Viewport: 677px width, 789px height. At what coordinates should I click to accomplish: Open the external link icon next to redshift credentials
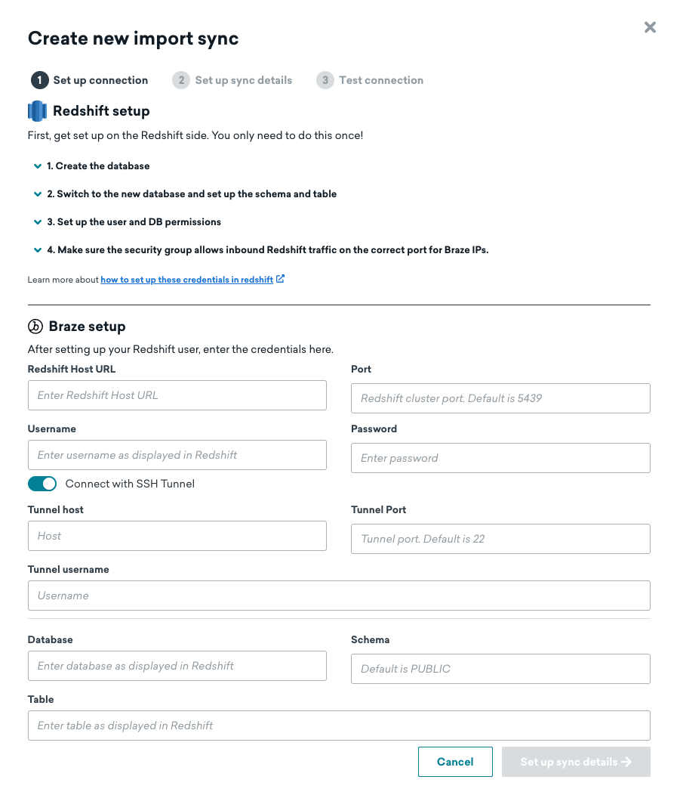[280, 279]
